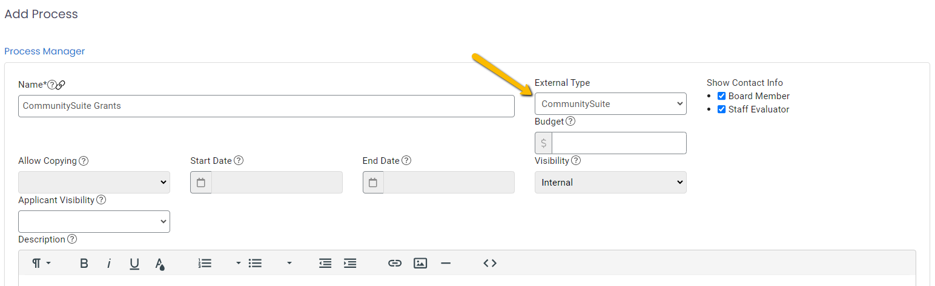Insert an ordered numbered list

(x=205, y=263)
